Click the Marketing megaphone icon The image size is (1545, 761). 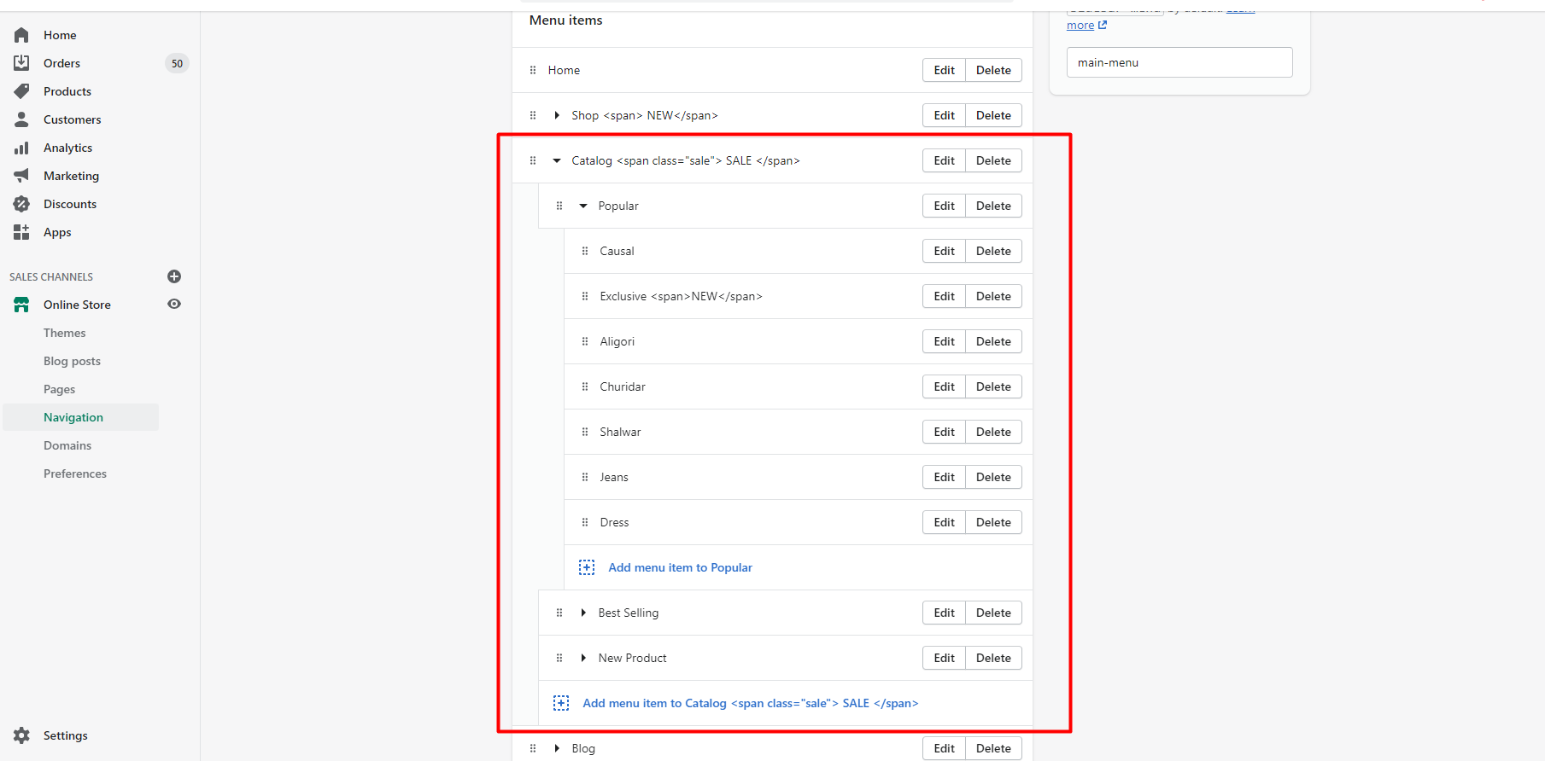[x=21, y=176]
